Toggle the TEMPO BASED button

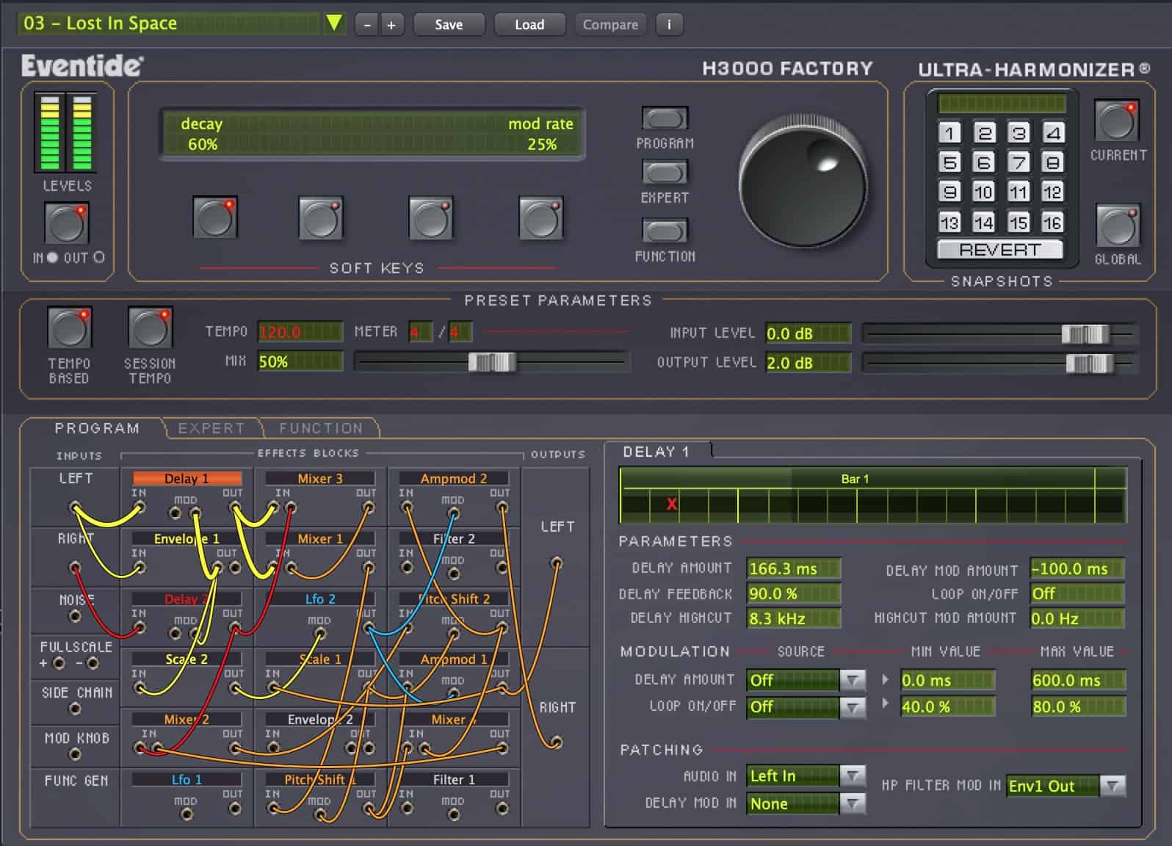click(x=69, y=328)
